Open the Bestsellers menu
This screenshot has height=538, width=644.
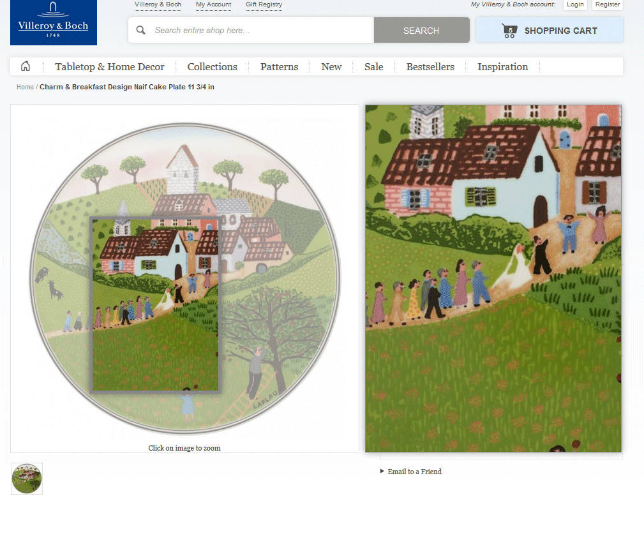430,67
